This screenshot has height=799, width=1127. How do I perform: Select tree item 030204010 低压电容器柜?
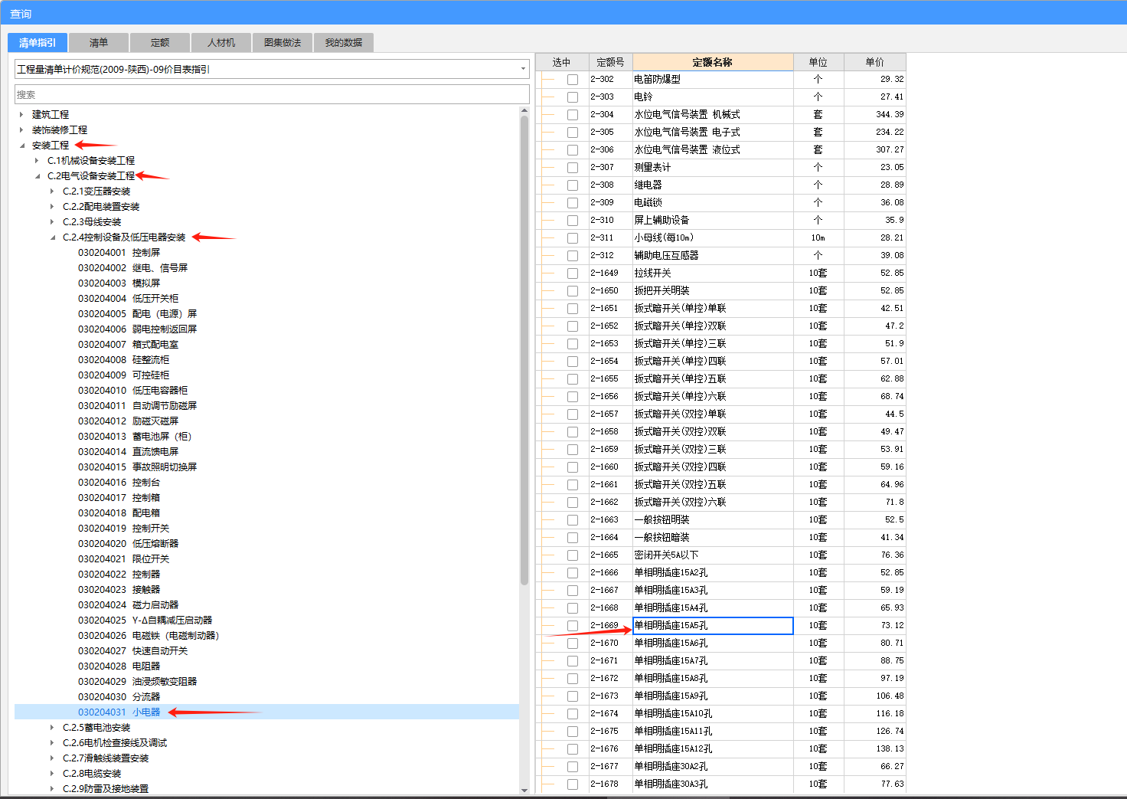coord(132,390)
